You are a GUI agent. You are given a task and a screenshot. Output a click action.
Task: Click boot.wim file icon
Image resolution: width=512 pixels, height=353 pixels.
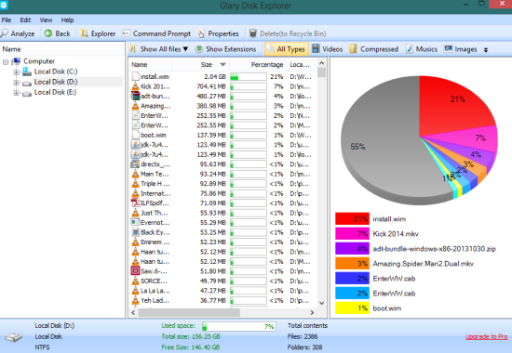point(135,135)
